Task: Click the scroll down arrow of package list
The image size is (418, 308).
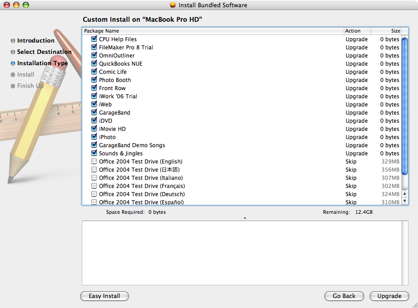Action: tap(405, 201)
